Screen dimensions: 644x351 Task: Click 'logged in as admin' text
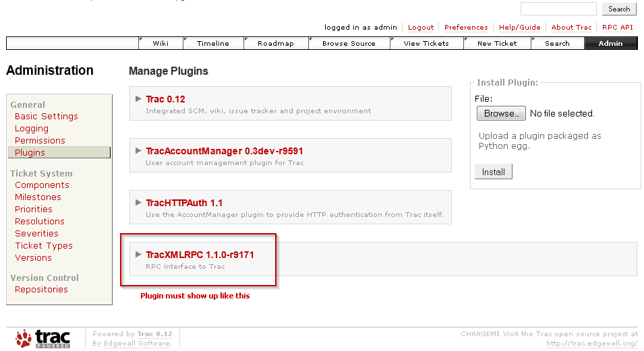(x=361, y=27)
